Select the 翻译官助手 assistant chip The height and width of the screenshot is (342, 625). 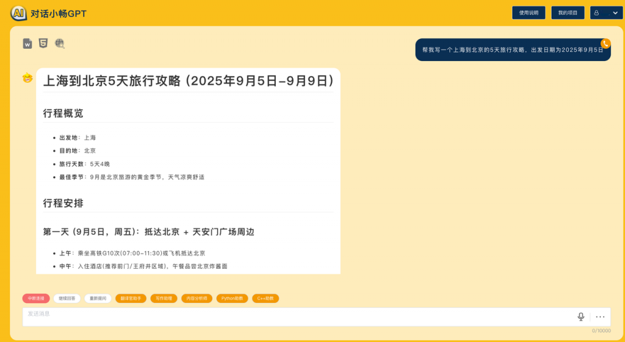tap(131, 299)
